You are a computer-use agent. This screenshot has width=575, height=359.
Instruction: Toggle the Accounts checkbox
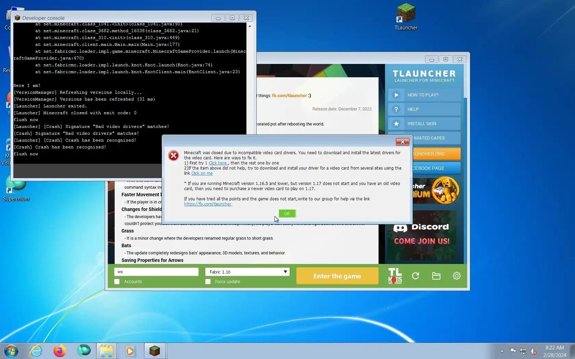point(117,282)
